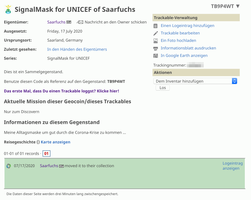Viewport: 251px width, 200px height.
Task: Click Logeintrag anzeigen in log row
Action: pyautogui.click(x=233, y=166)
